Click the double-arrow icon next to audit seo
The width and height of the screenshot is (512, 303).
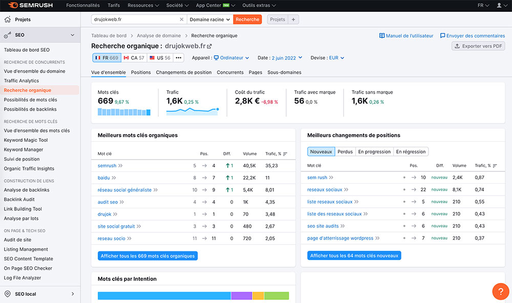(x=122, y=202)
